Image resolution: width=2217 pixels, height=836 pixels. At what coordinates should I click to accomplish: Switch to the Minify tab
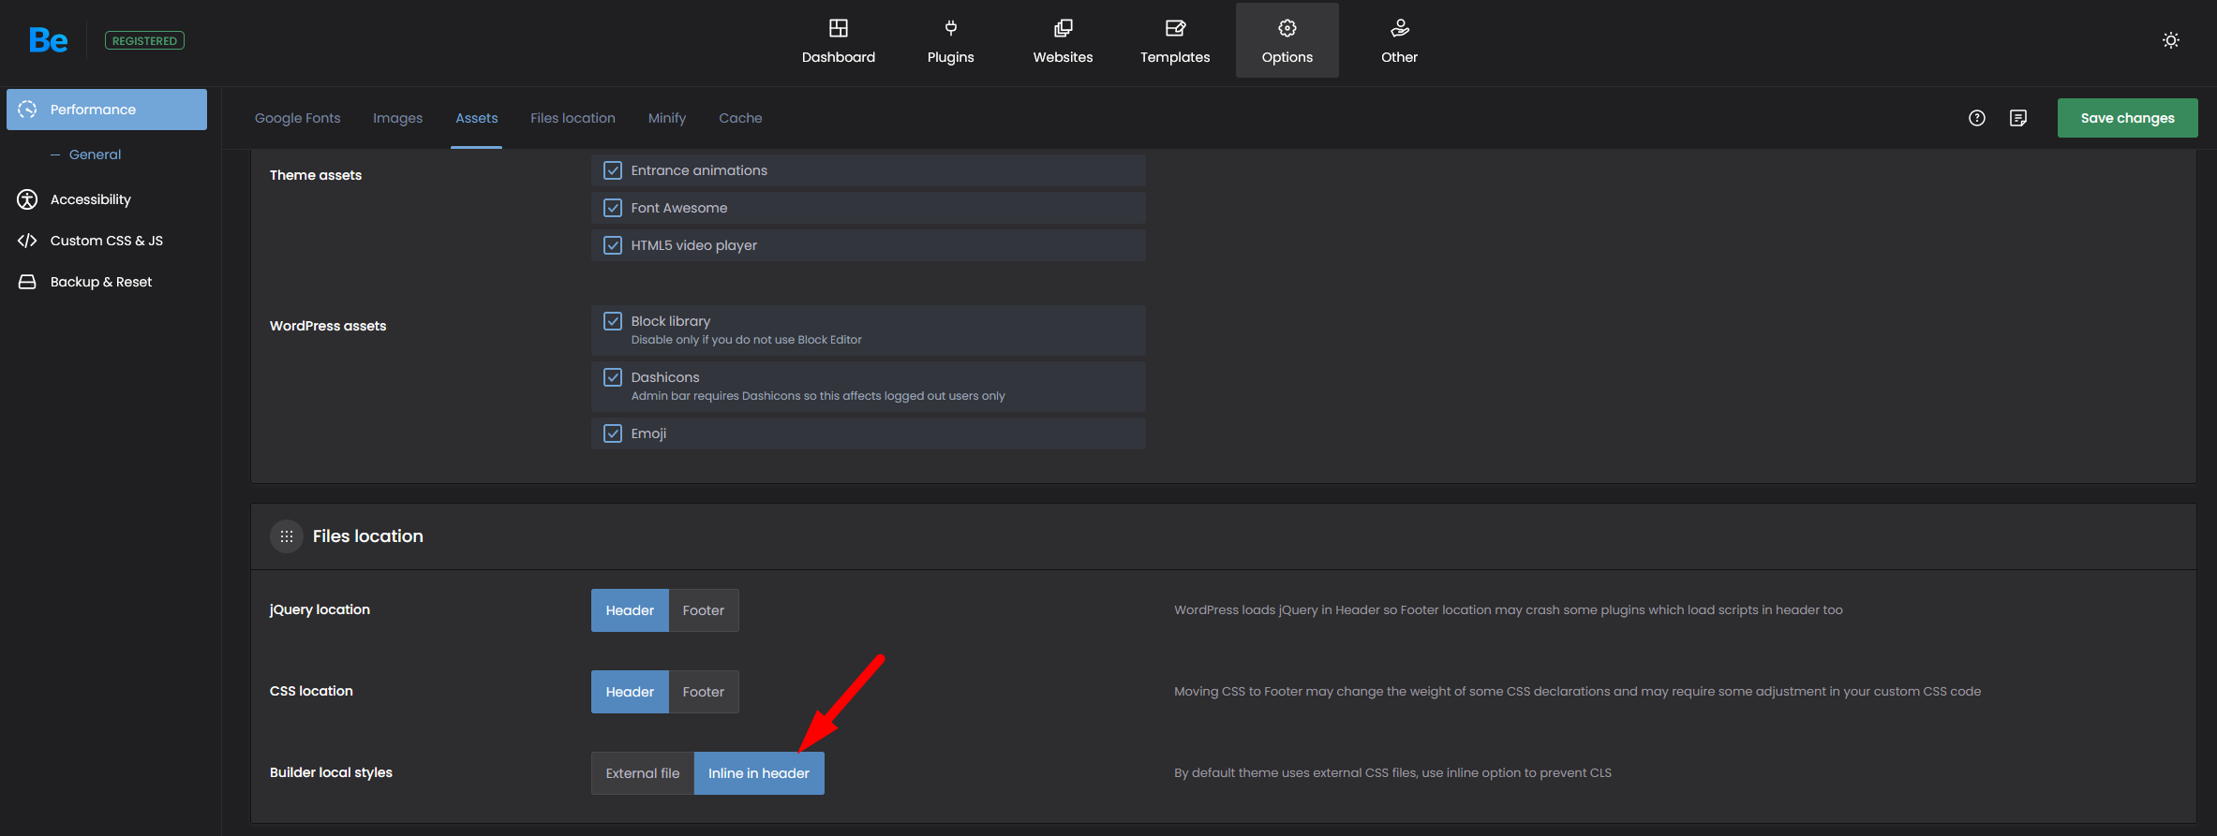click(666, 118)
